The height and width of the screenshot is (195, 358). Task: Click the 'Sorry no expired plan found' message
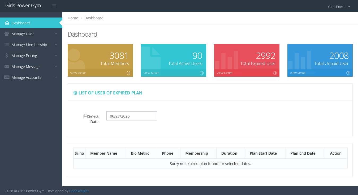(x=210, y=163)
